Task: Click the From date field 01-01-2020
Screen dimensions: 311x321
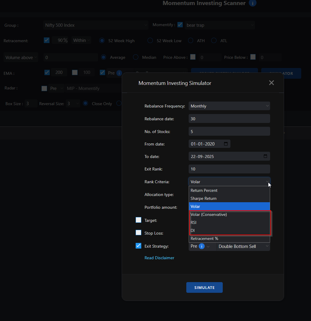Action: [x=209, y=144]
